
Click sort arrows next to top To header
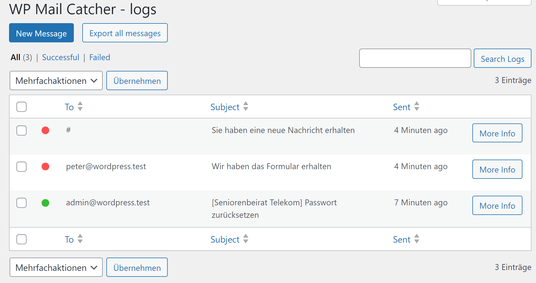[80, 106]
